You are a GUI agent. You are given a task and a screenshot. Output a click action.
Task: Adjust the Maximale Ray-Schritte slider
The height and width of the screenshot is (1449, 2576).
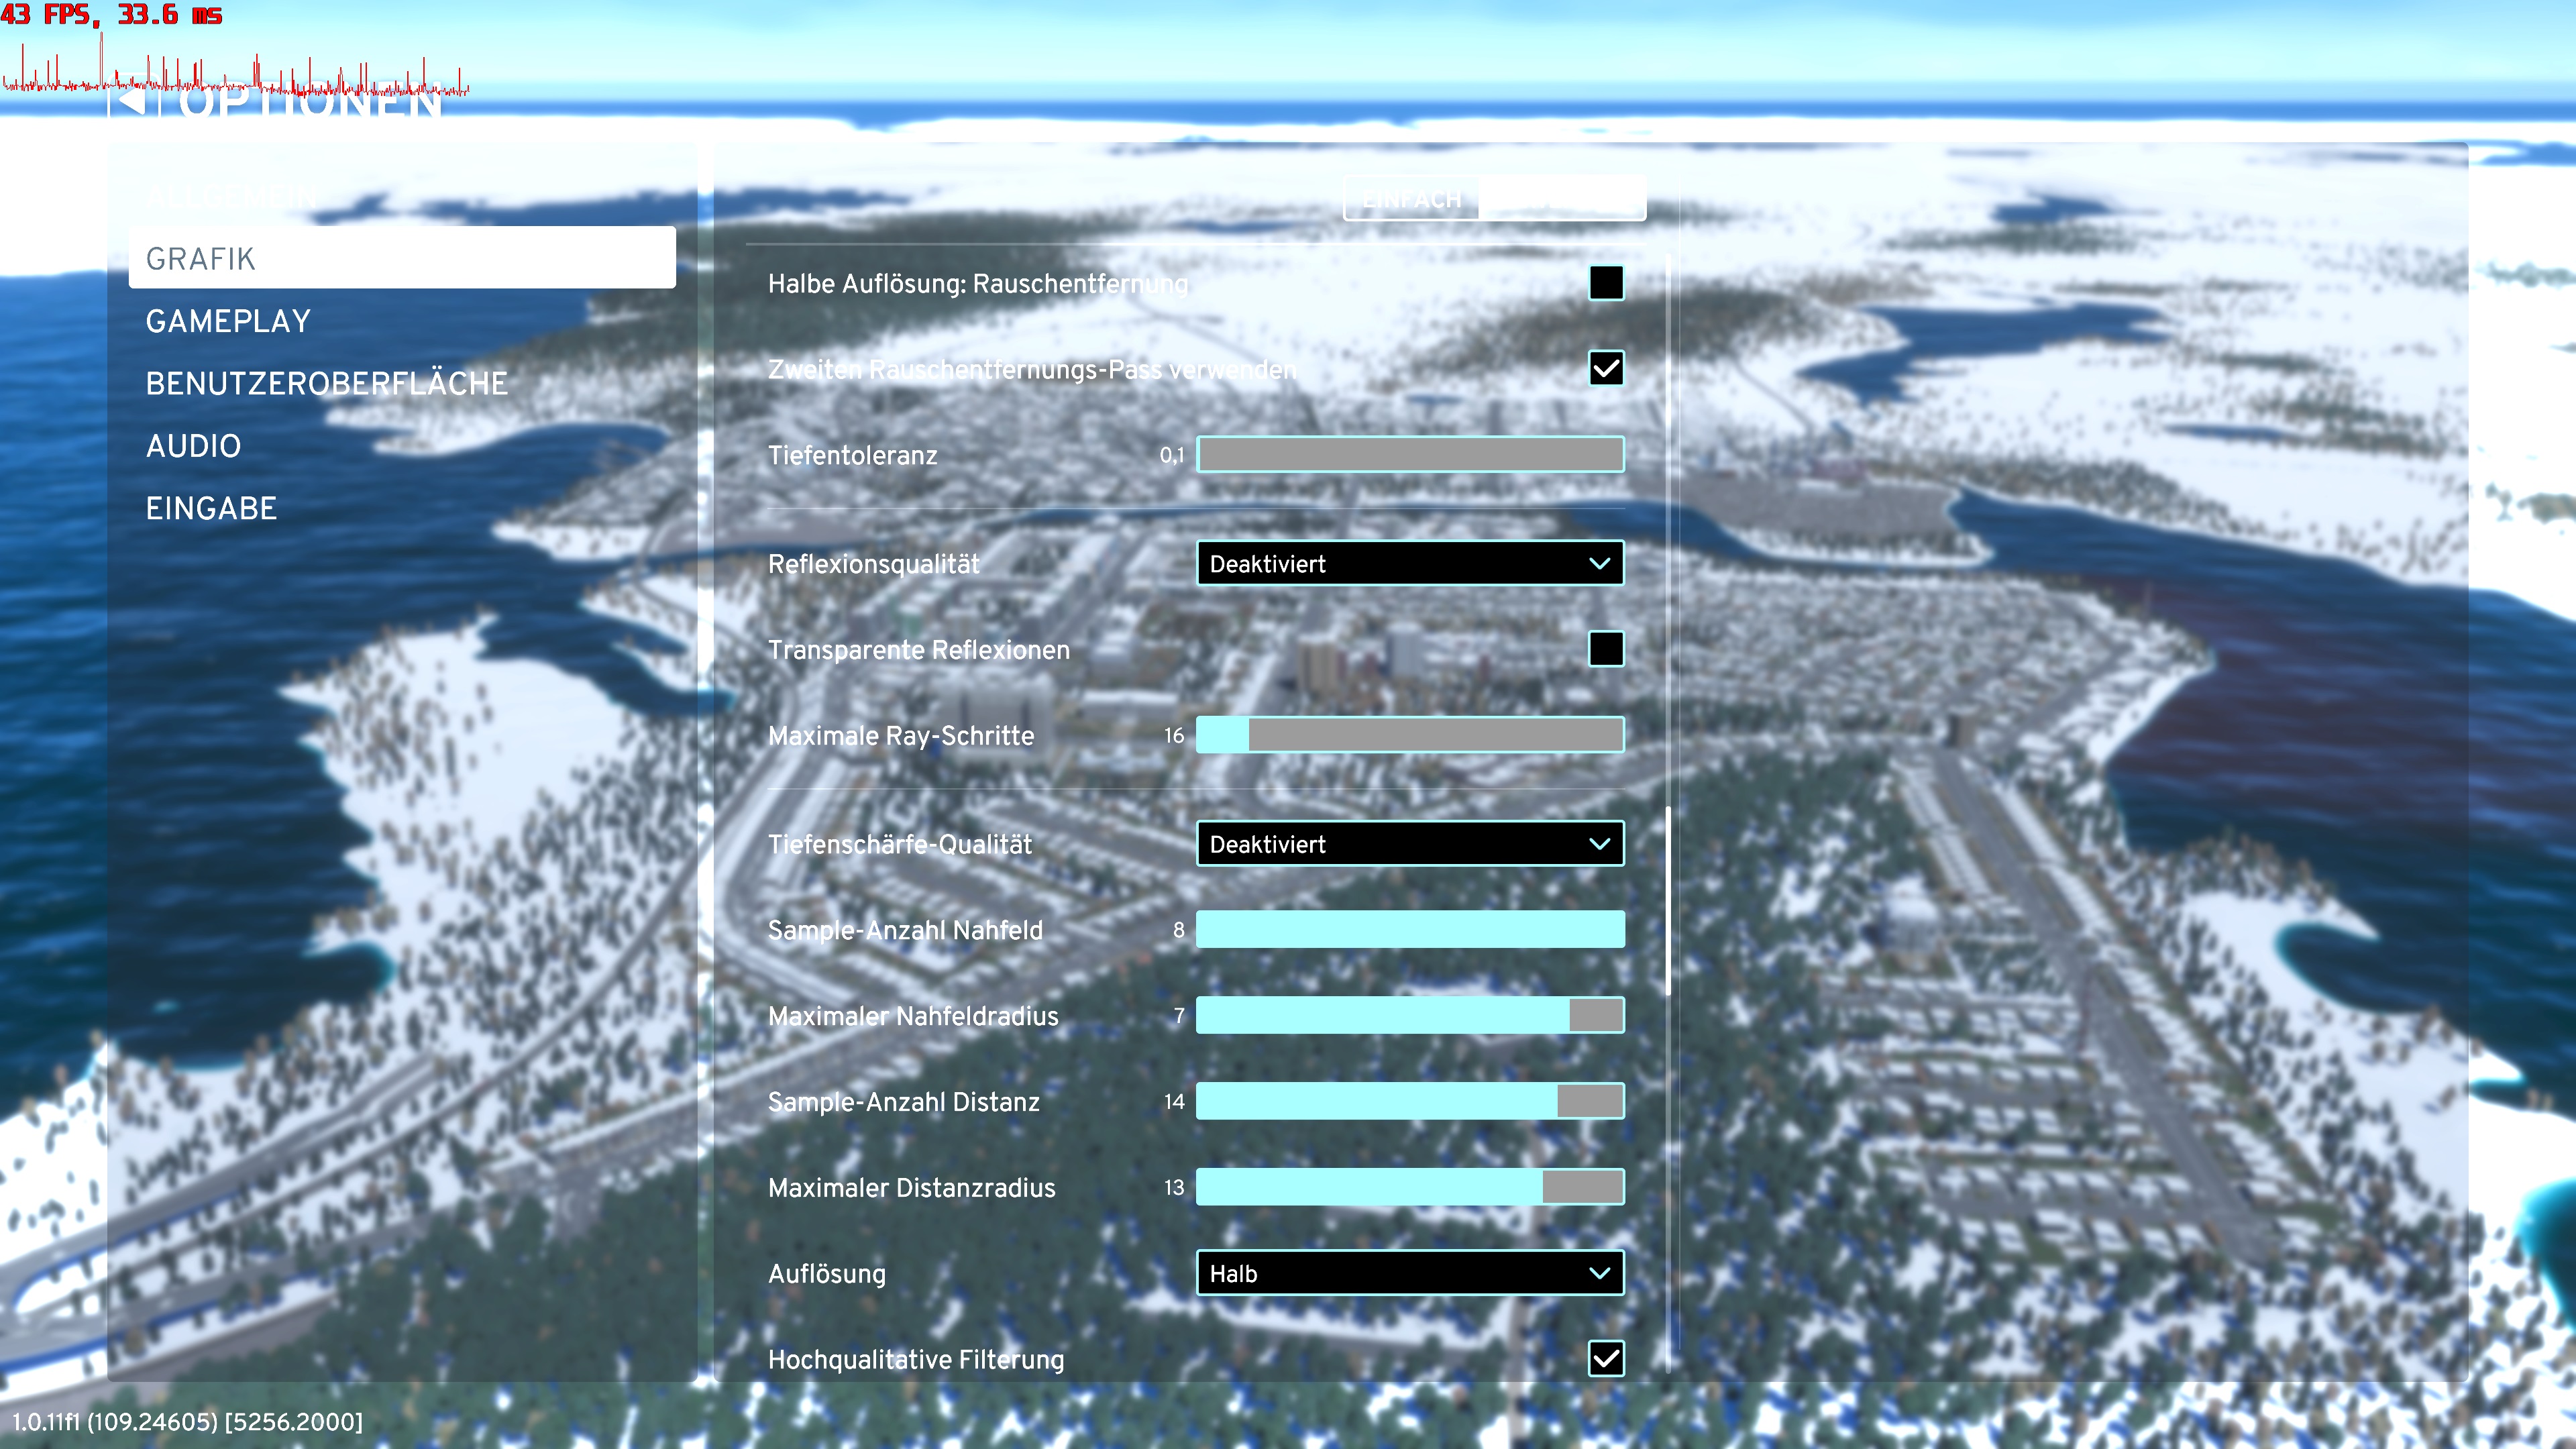[x=1409, y=735]
